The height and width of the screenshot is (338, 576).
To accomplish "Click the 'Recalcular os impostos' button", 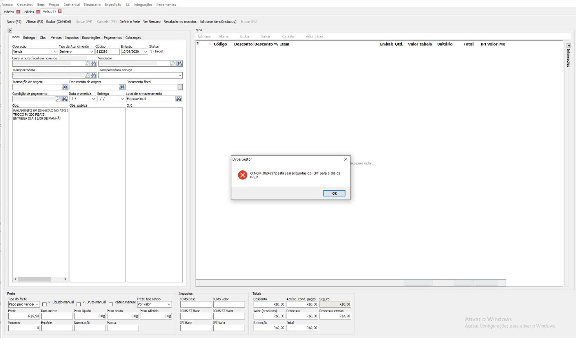I will pyautogui.click(x=180, y=21).
